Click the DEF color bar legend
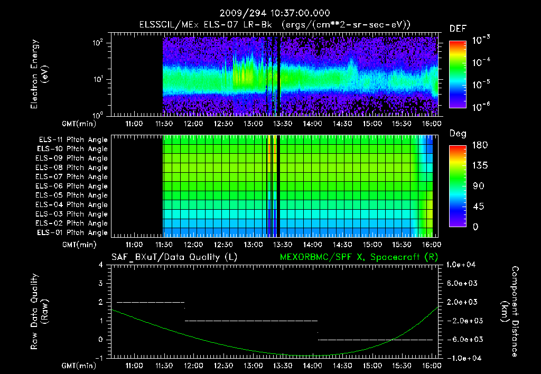This screenshot has height=374, width=541. [458, 74]
